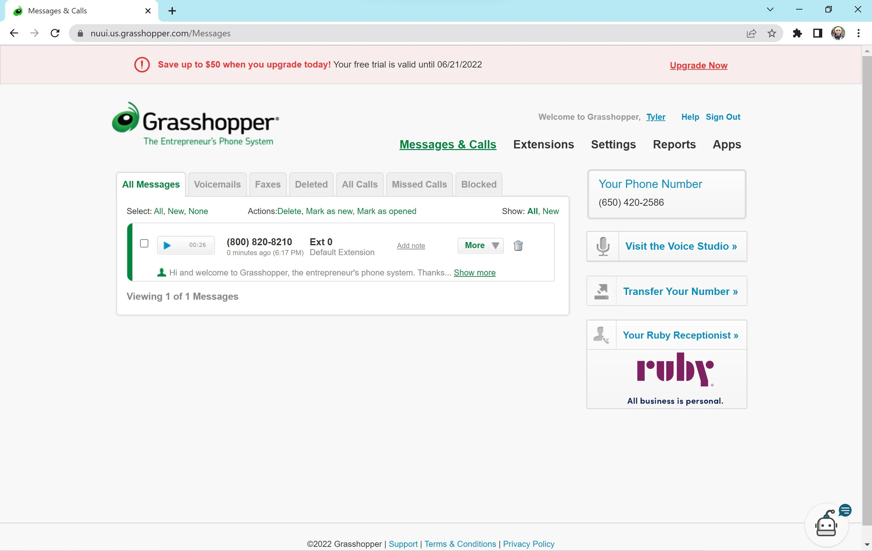Image resolution: width=872 pixels, height=551 pixels.
Task: Click the Extensions navigation tab
Action: [x=543, y=144]
